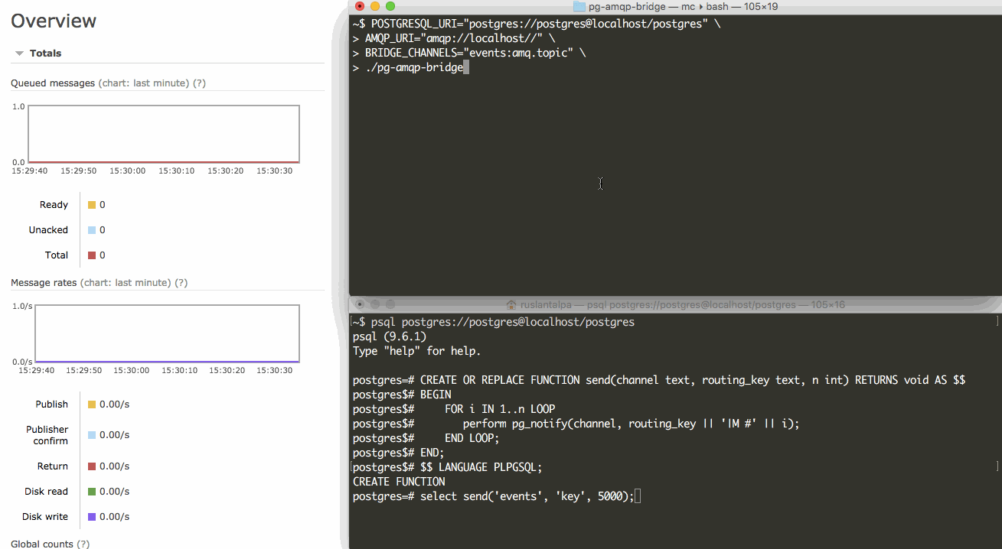Click the 0.00/s value beside Publish

[x=114, y=404]
